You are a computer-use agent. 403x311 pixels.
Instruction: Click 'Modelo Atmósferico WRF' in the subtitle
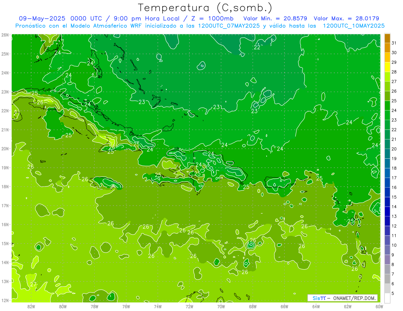tap(106, 26)
